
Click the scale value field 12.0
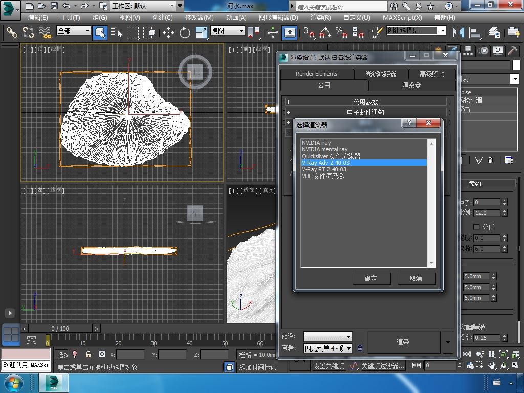(487, 213)
